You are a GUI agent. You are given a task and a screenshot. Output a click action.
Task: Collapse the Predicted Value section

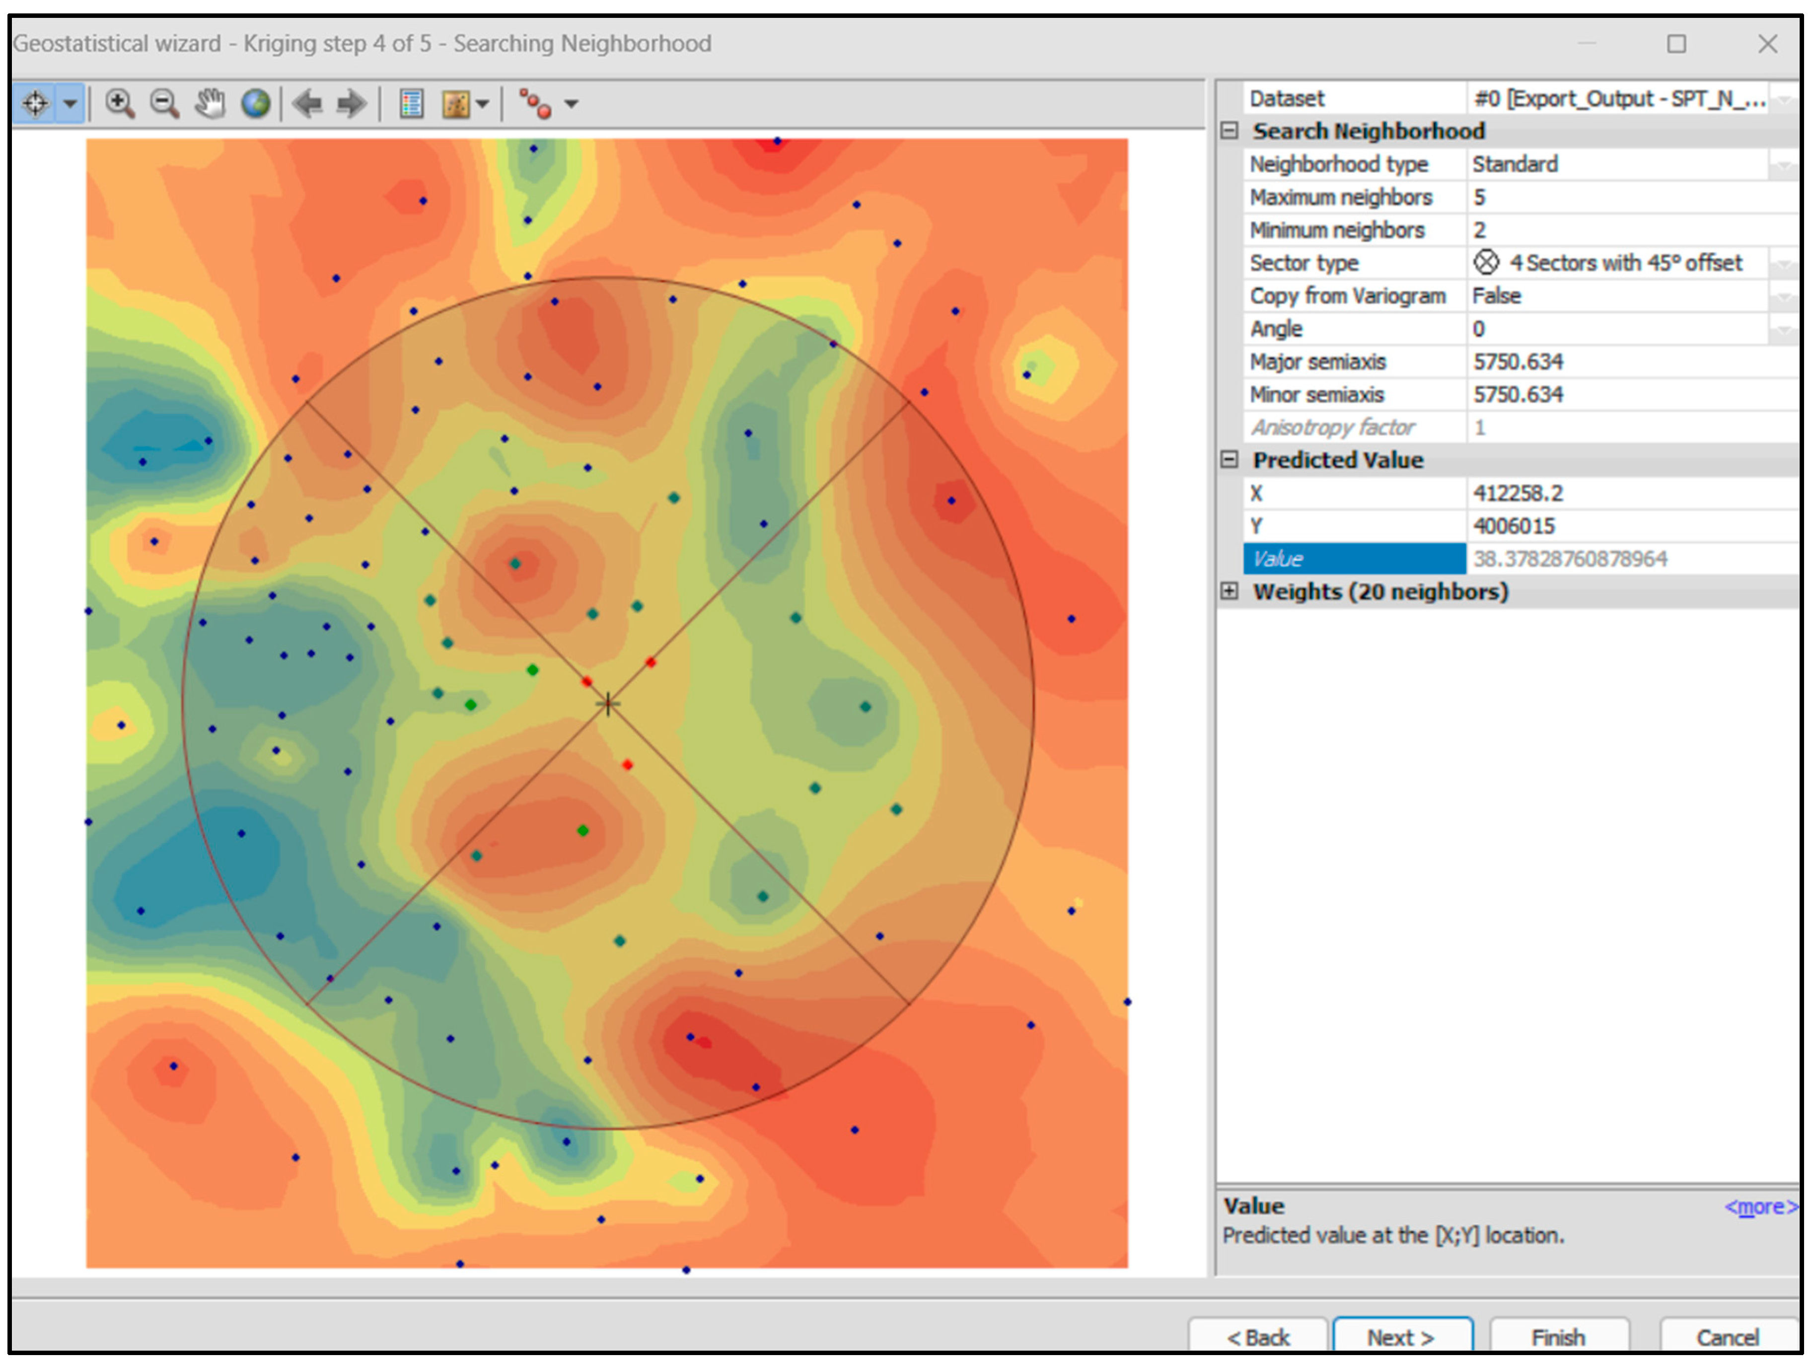click(x=1229, y=459)
